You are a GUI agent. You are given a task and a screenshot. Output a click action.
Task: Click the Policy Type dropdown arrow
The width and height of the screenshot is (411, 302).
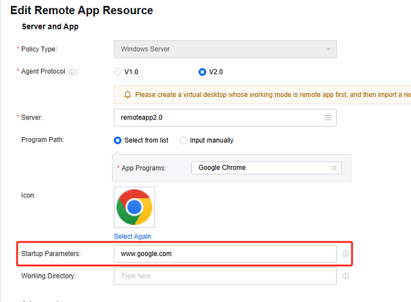click(328, 49)
